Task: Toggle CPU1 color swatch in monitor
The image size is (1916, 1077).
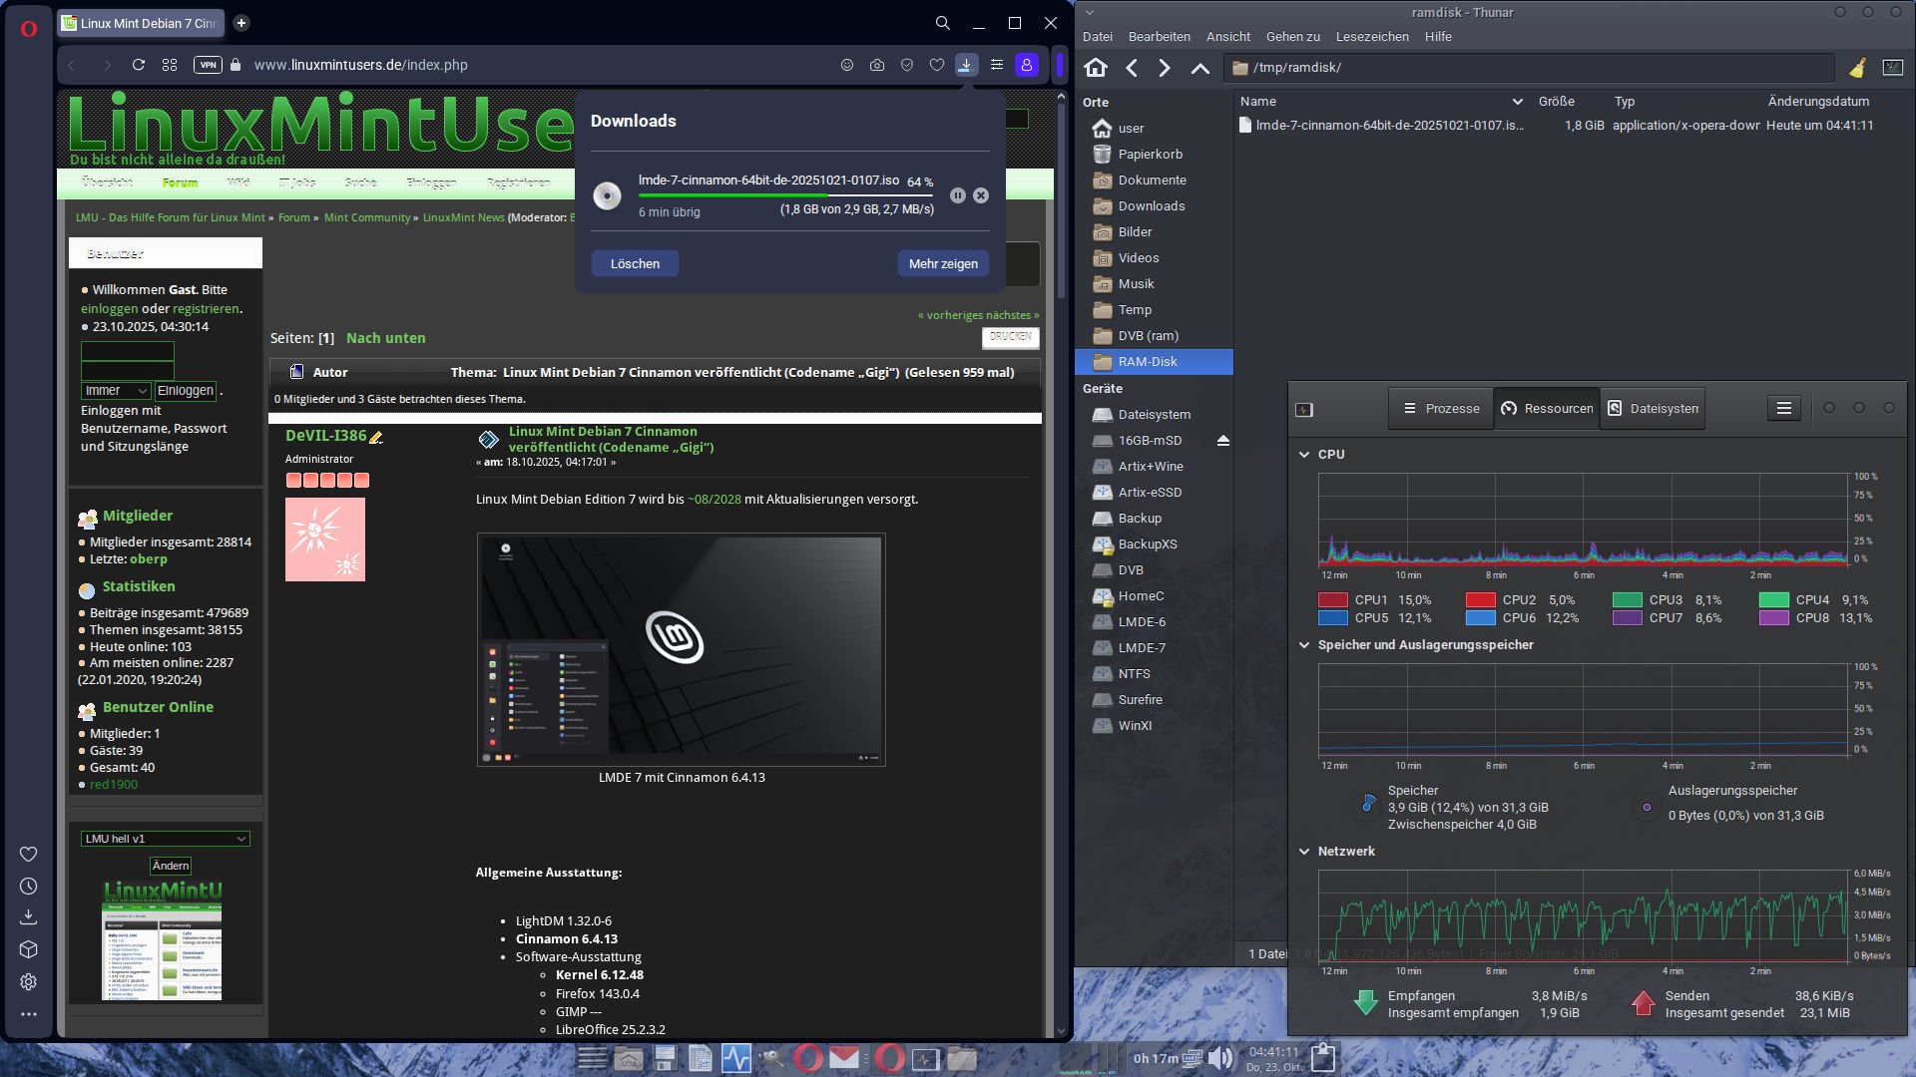Action: 1332,599
